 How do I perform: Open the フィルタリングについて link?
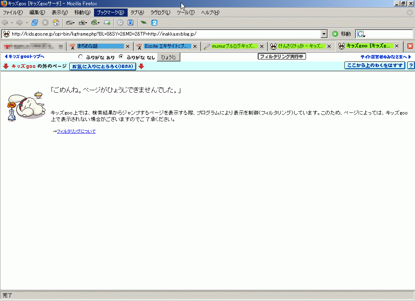[x=76, y=131]
